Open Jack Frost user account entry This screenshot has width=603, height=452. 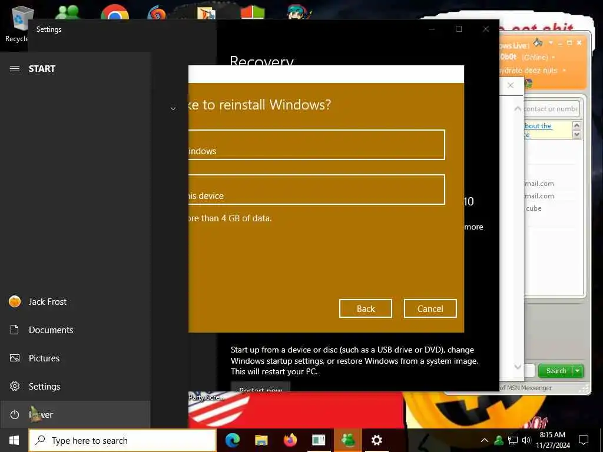click(75, 302)
